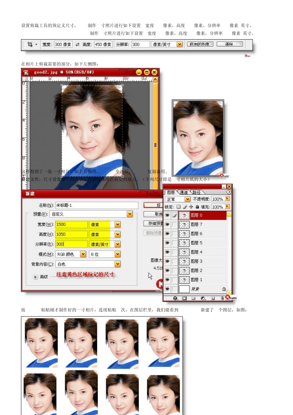This screenshot has height=415, width=293.
Task: Click the greyed 删除预置 button
Action: pyautogui.click(x=153, y=233)
